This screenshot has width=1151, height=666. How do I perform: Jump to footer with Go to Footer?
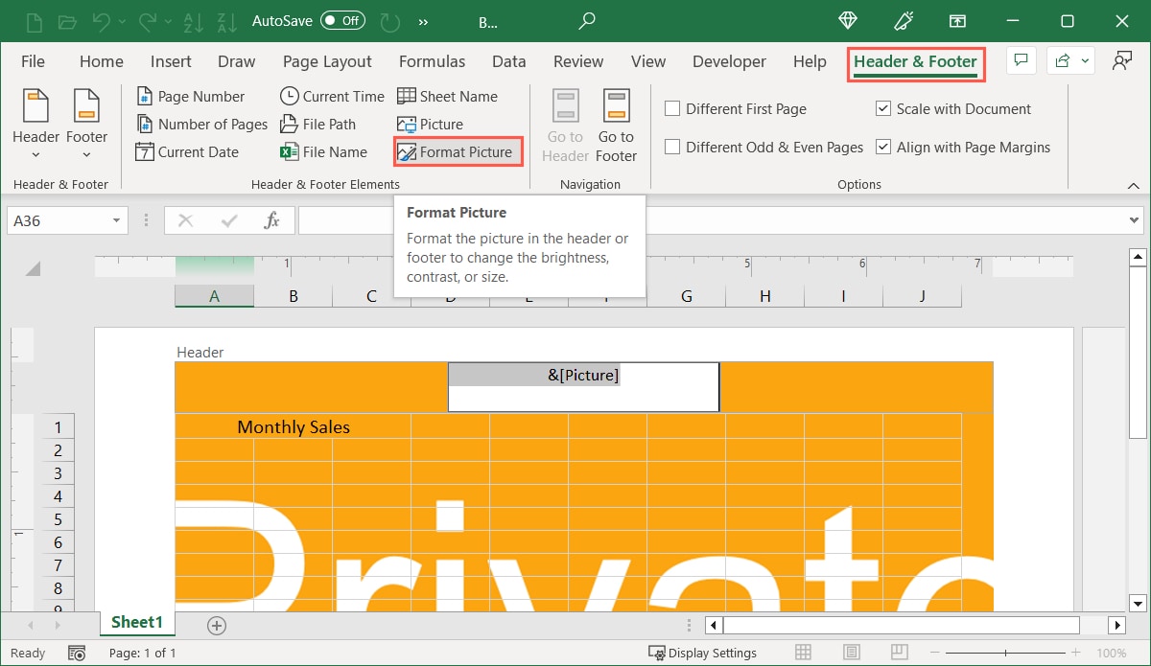[616, 126]
